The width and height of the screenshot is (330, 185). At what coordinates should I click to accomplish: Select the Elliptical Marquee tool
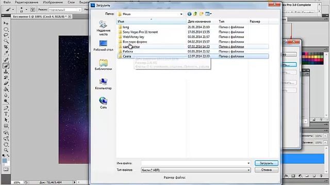click(x=6, y=29)
